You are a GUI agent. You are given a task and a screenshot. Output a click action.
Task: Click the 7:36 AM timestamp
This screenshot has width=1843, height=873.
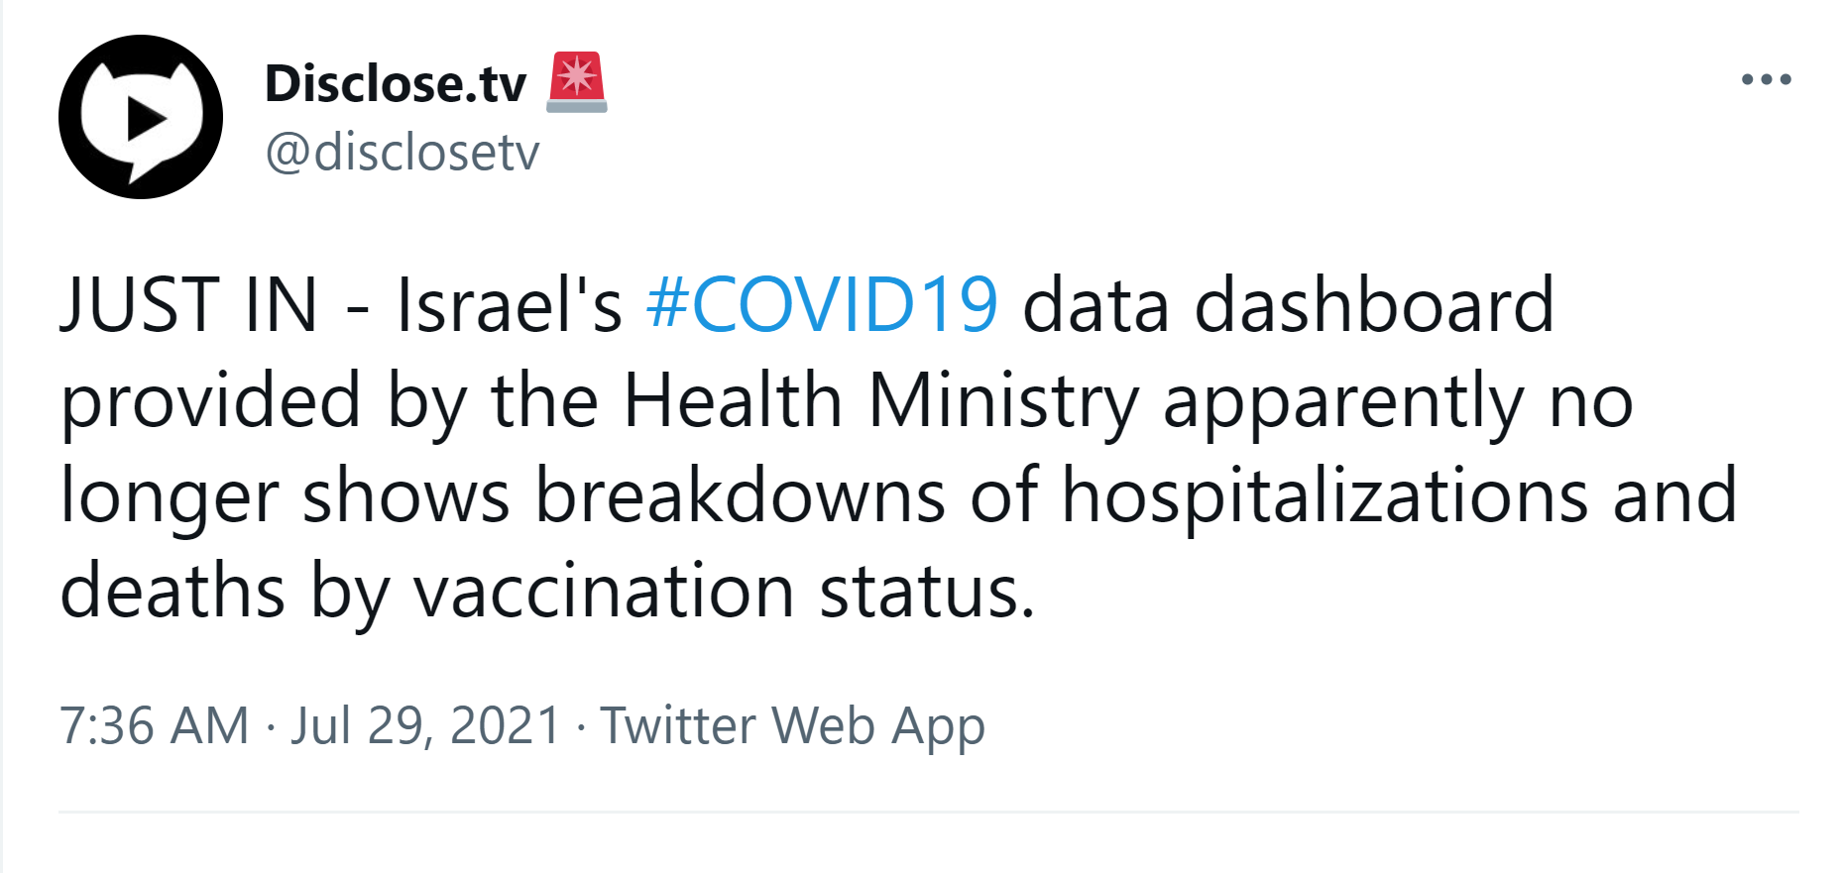(154, 725)
